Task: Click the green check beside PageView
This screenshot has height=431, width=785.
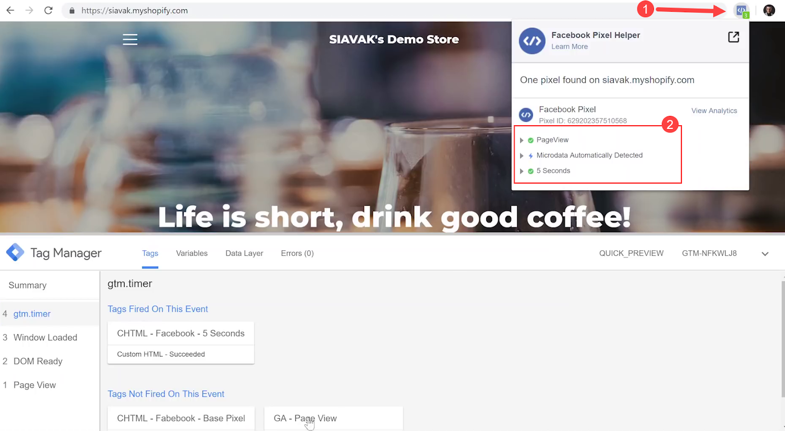Action: (x=530, y=140)
